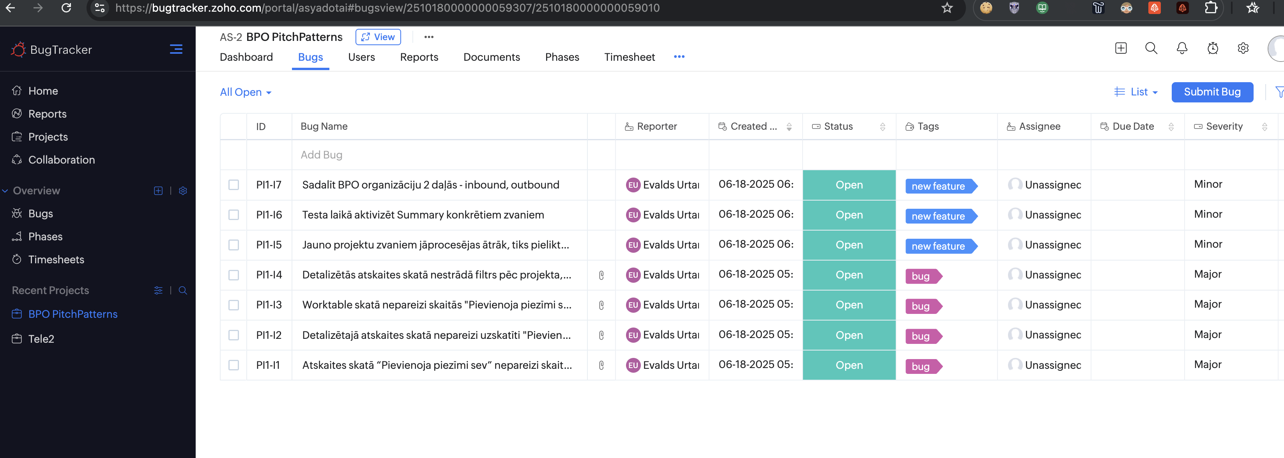Open the attachment icon for bug PI1-I1
The image size is (1284, 458).
(601, 365)
